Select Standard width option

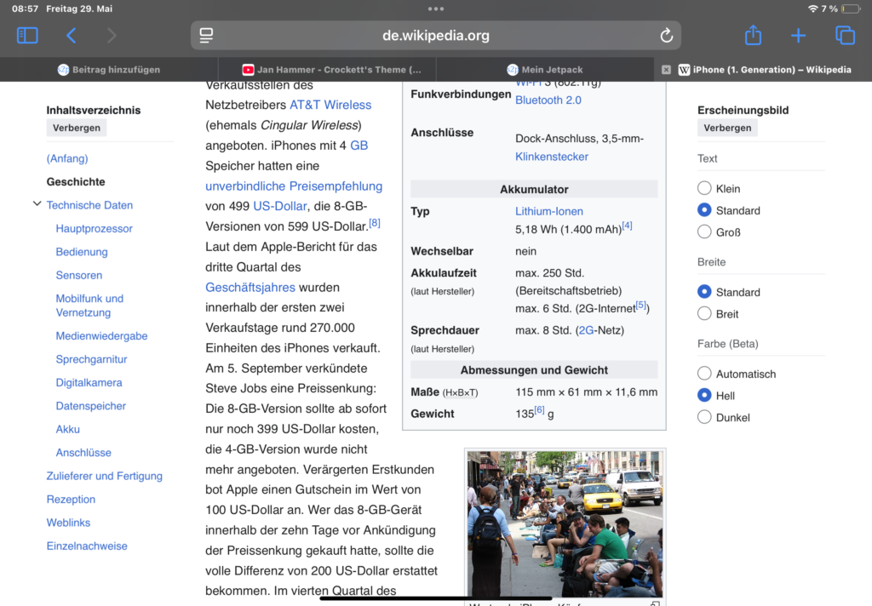click(704, 292)
